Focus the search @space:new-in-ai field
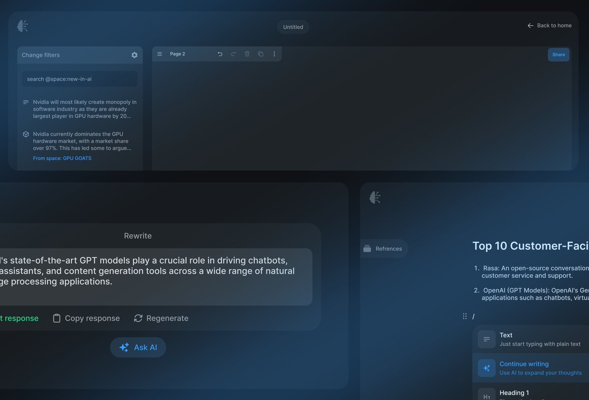This screenshot has height=400, width=589. 80,79
